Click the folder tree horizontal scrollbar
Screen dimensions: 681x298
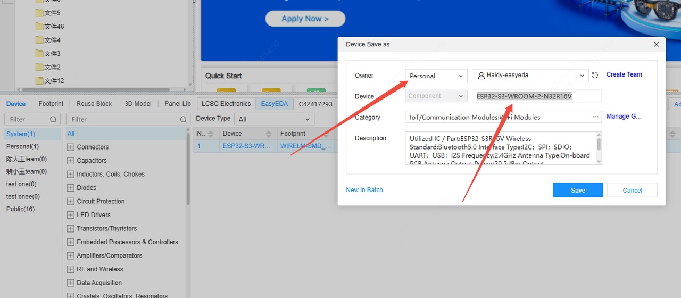pos(95,90)
